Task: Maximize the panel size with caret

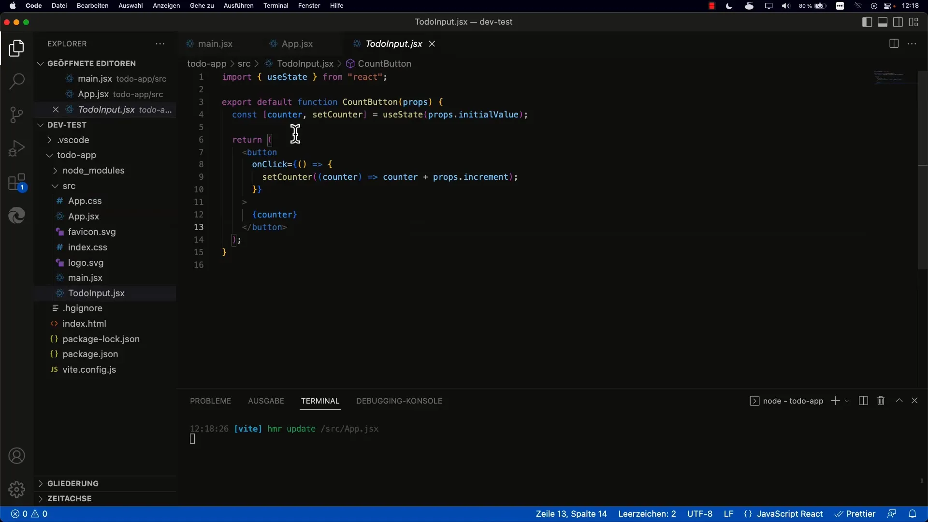Action: click(899, 401)
